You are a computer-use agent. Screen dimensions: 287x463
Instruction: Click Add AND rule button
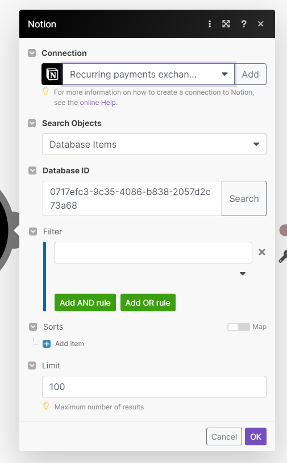point(85,303)
